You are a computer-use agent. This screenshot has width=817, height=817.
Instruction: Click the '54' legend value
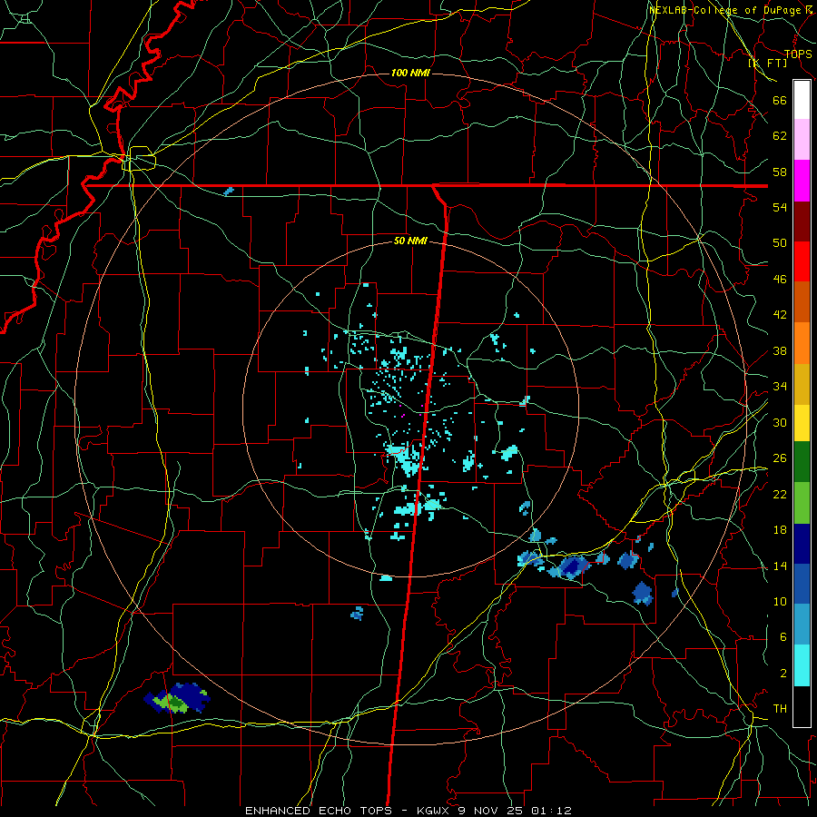[x=780, y=207]
